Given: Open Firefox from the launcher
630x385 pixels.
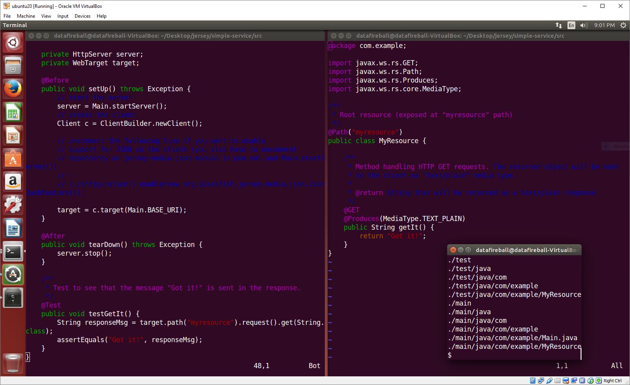Looking at the screenshot, I should 13,88.
